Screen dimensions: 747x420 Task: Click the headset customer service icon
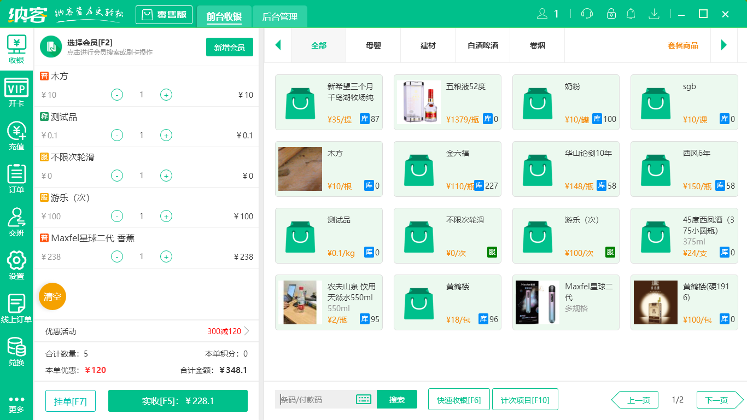pyautogui.click(x=587, y=14)
